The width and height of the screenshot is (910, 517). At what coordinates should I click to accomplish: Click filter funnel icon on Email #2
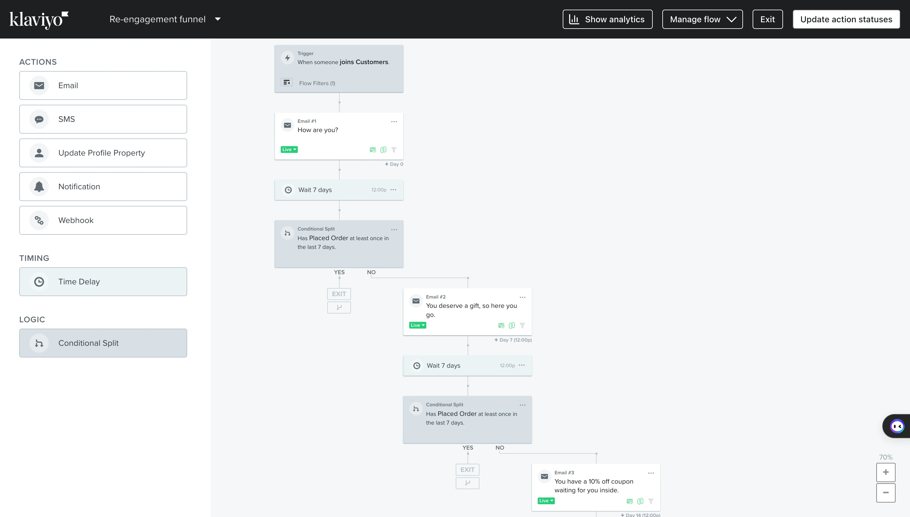click(x=522, y=326)
